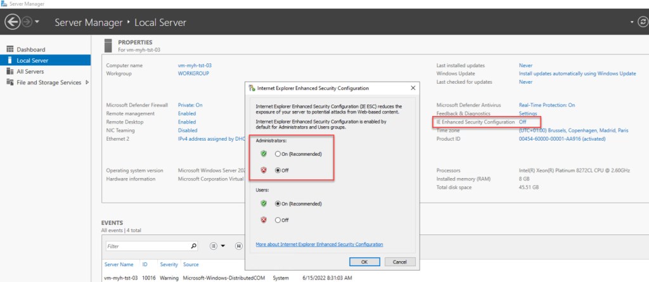
Task: Click OK to confirm IE ESC settings
Action: pyautogui.click(x=364, y=261)
